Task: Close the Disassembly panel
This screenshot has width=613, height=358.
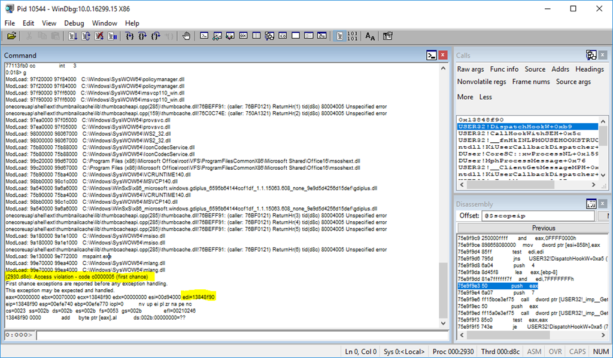Action: [602, 204]
